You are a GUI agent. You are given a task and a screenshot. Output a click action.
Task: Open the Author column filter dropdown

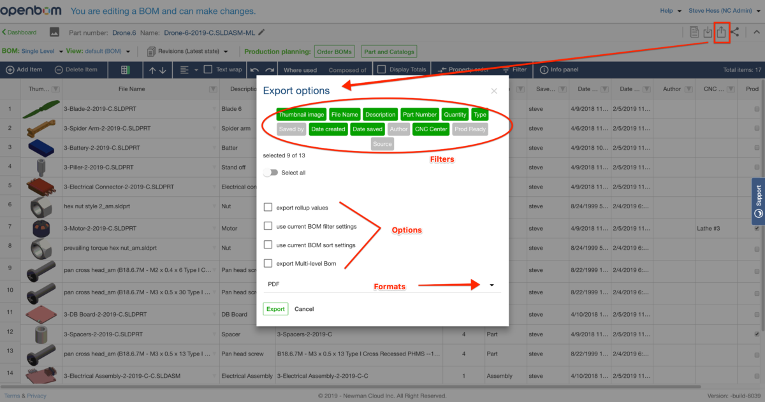coord(688,89)
